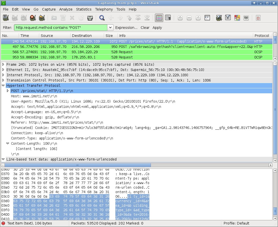Go to specific packet number icon
Screen dimensions: 278x227
(129, 18)
